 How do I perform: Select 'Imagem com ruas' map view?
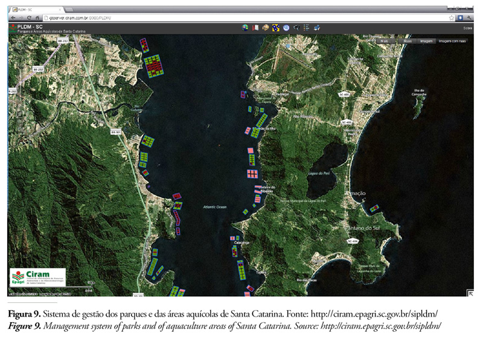point(453,41)
